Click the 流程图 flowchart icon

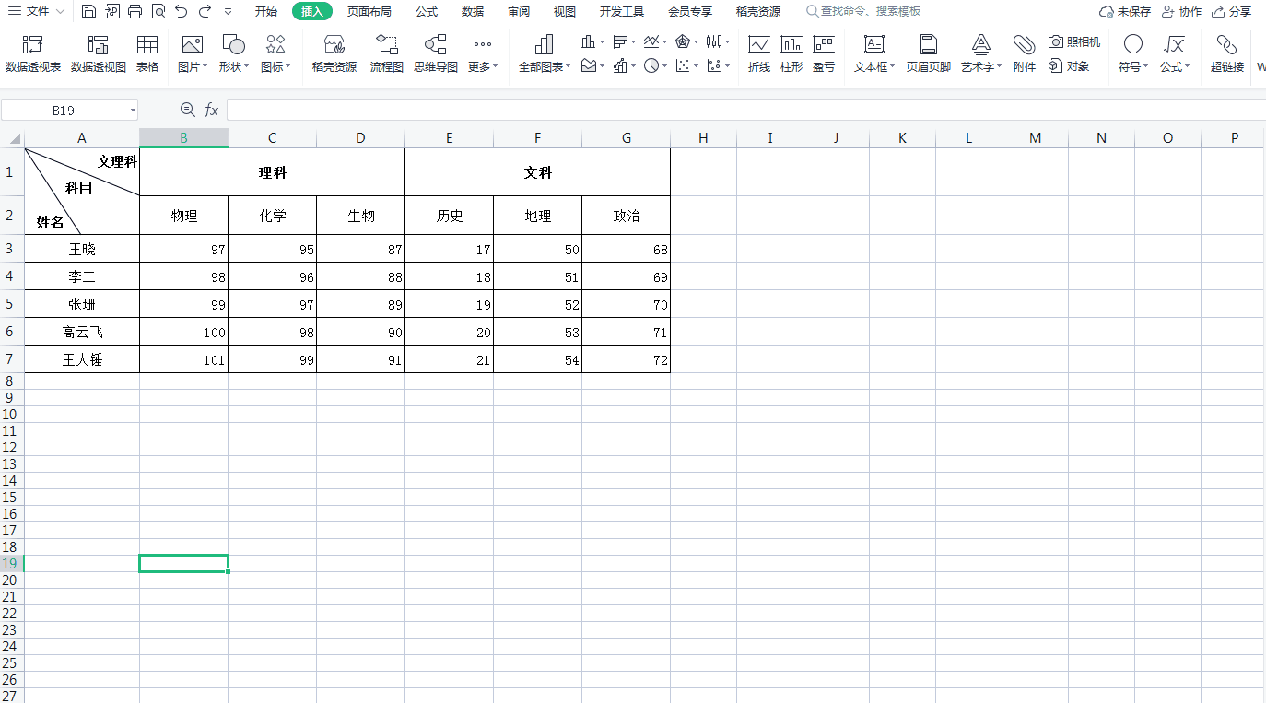point(386,53)
